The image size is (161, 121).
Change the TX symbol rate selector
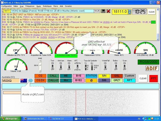click(x=86, y=68)
